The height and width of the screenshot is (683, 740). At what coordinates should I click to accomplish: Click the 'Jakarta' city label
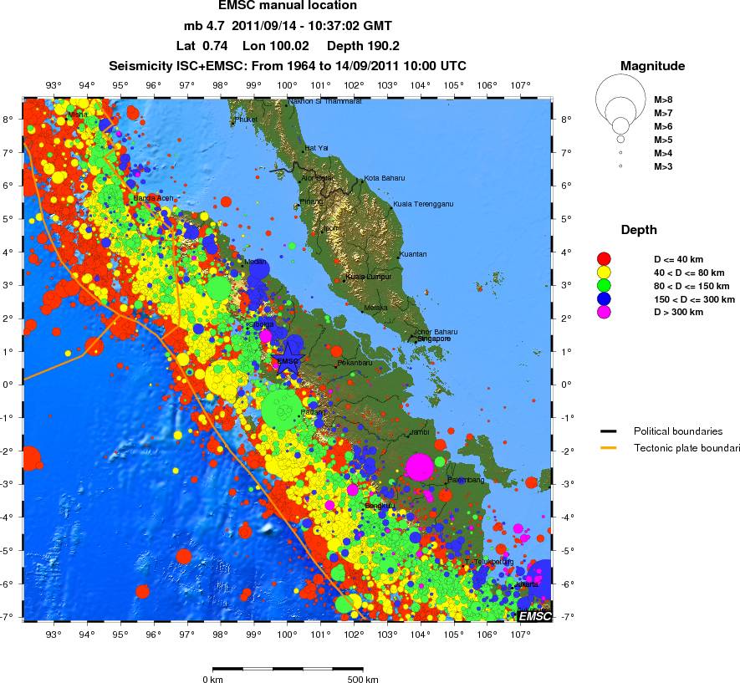(x=526, y=584)
